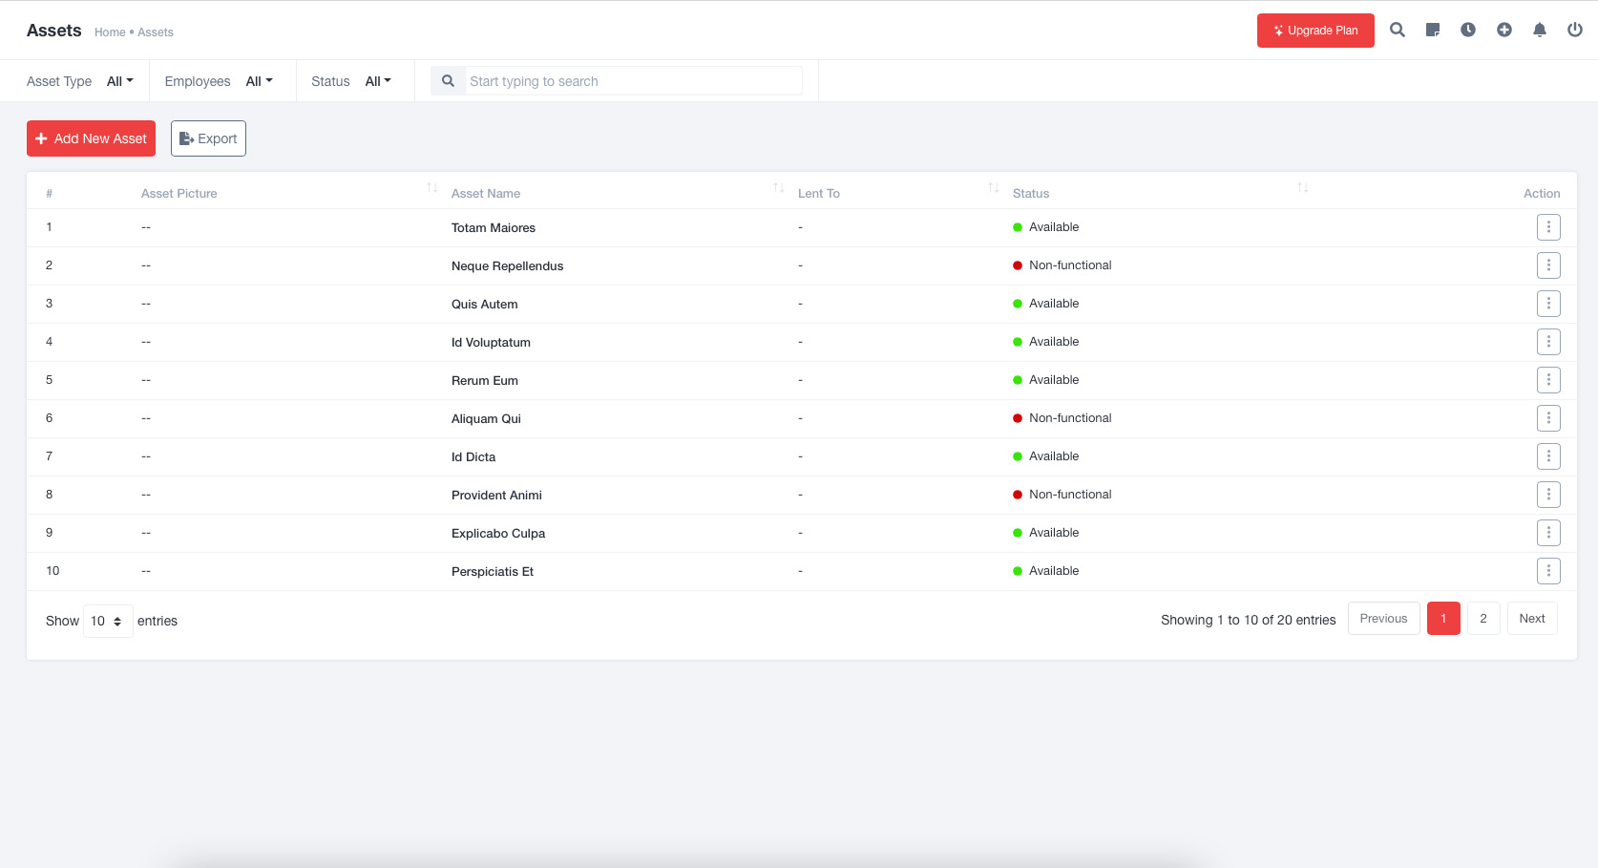
Task: Click asset name Id Voluptatum
Action: click(x=491, y=342)
